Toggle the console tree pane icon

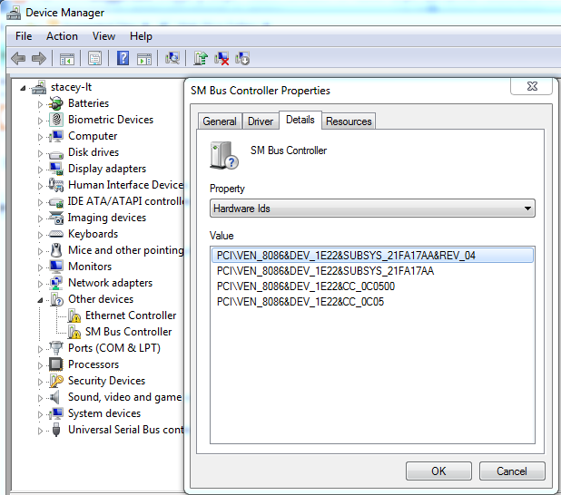tap(67, 59)
